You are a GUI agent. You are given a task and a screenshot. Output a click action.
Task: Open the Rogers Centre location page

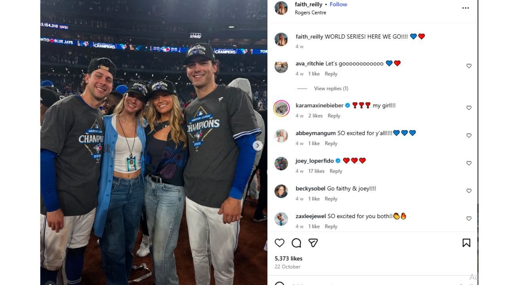(310, 12)
